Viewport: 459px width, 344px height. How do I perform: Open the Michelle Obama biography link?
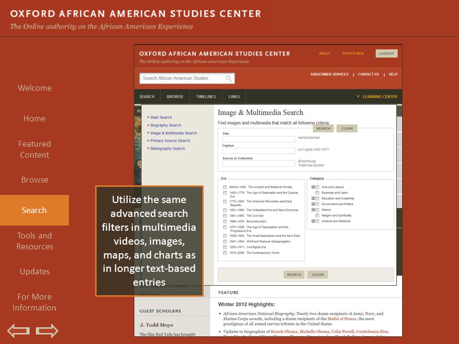pyautogui.click(x=315, y=332)
